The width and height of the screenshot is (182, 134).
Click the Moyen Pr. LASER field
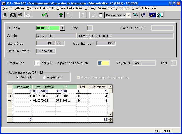(144, 63)
